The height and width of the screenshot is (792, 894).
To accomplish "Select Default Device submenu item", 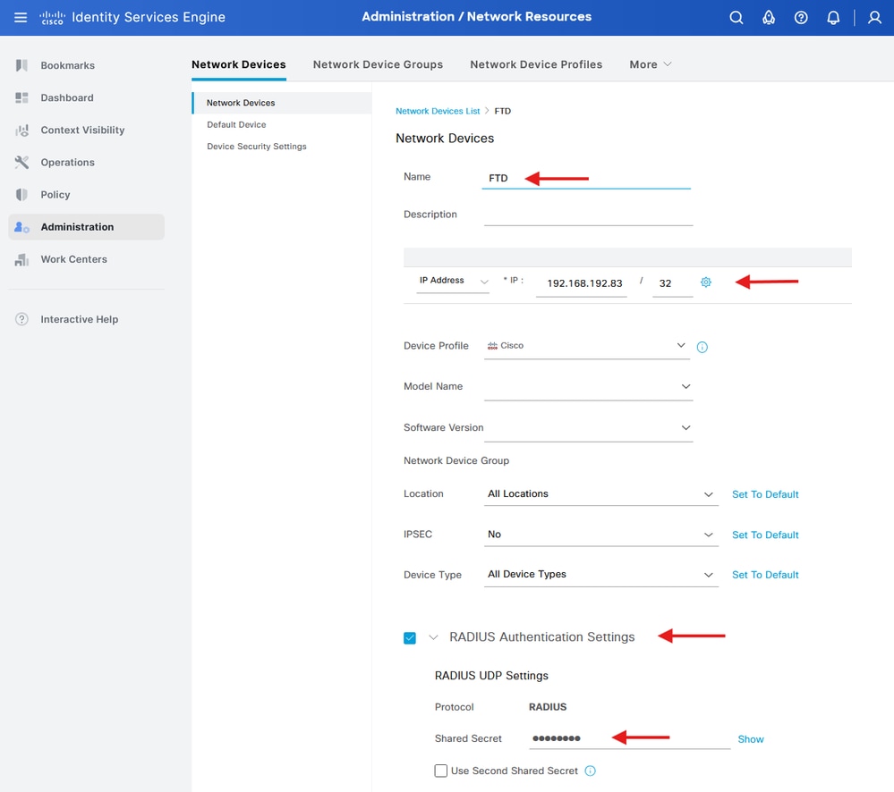I will coord(236,124).
